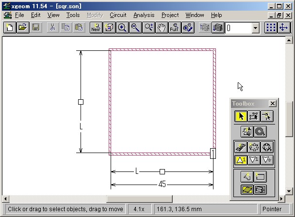Click the four-way arrows move icon
The width and height of the screenshot is (295, 217).
284,28
